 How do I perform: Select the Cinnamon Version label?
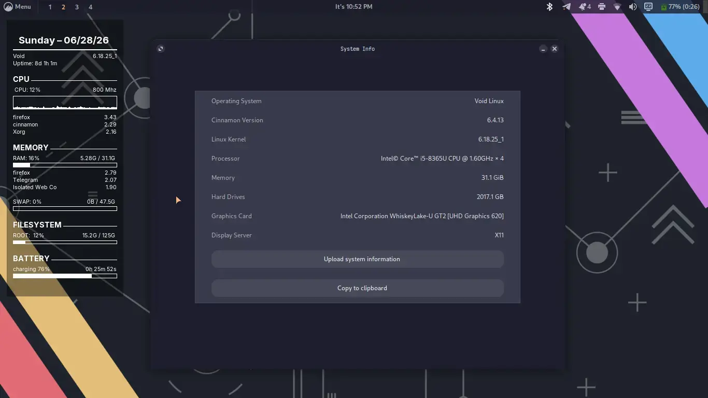(x=237, y=120)
